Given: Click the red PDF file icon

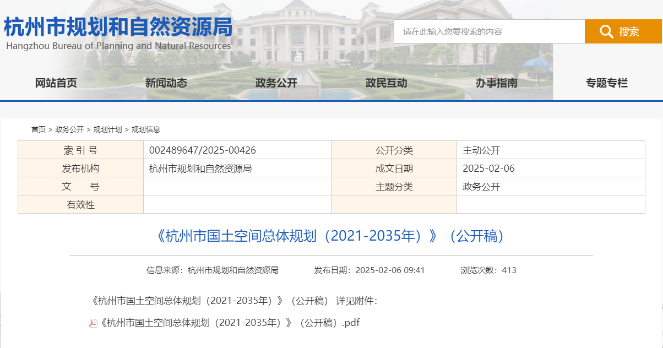Looking at the screenshot, I should [x=93, y=323].
